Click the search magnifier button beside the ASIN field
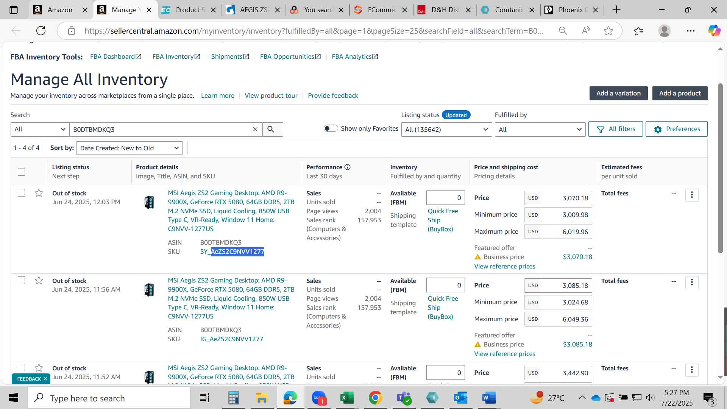Image resolution: width=727 pixels, height=409 pixels. (272, 130)
